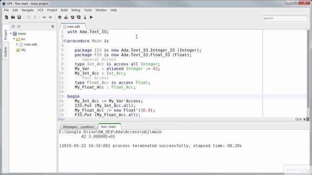Click the Main breadcrumb below the editor

coord(61,119)
